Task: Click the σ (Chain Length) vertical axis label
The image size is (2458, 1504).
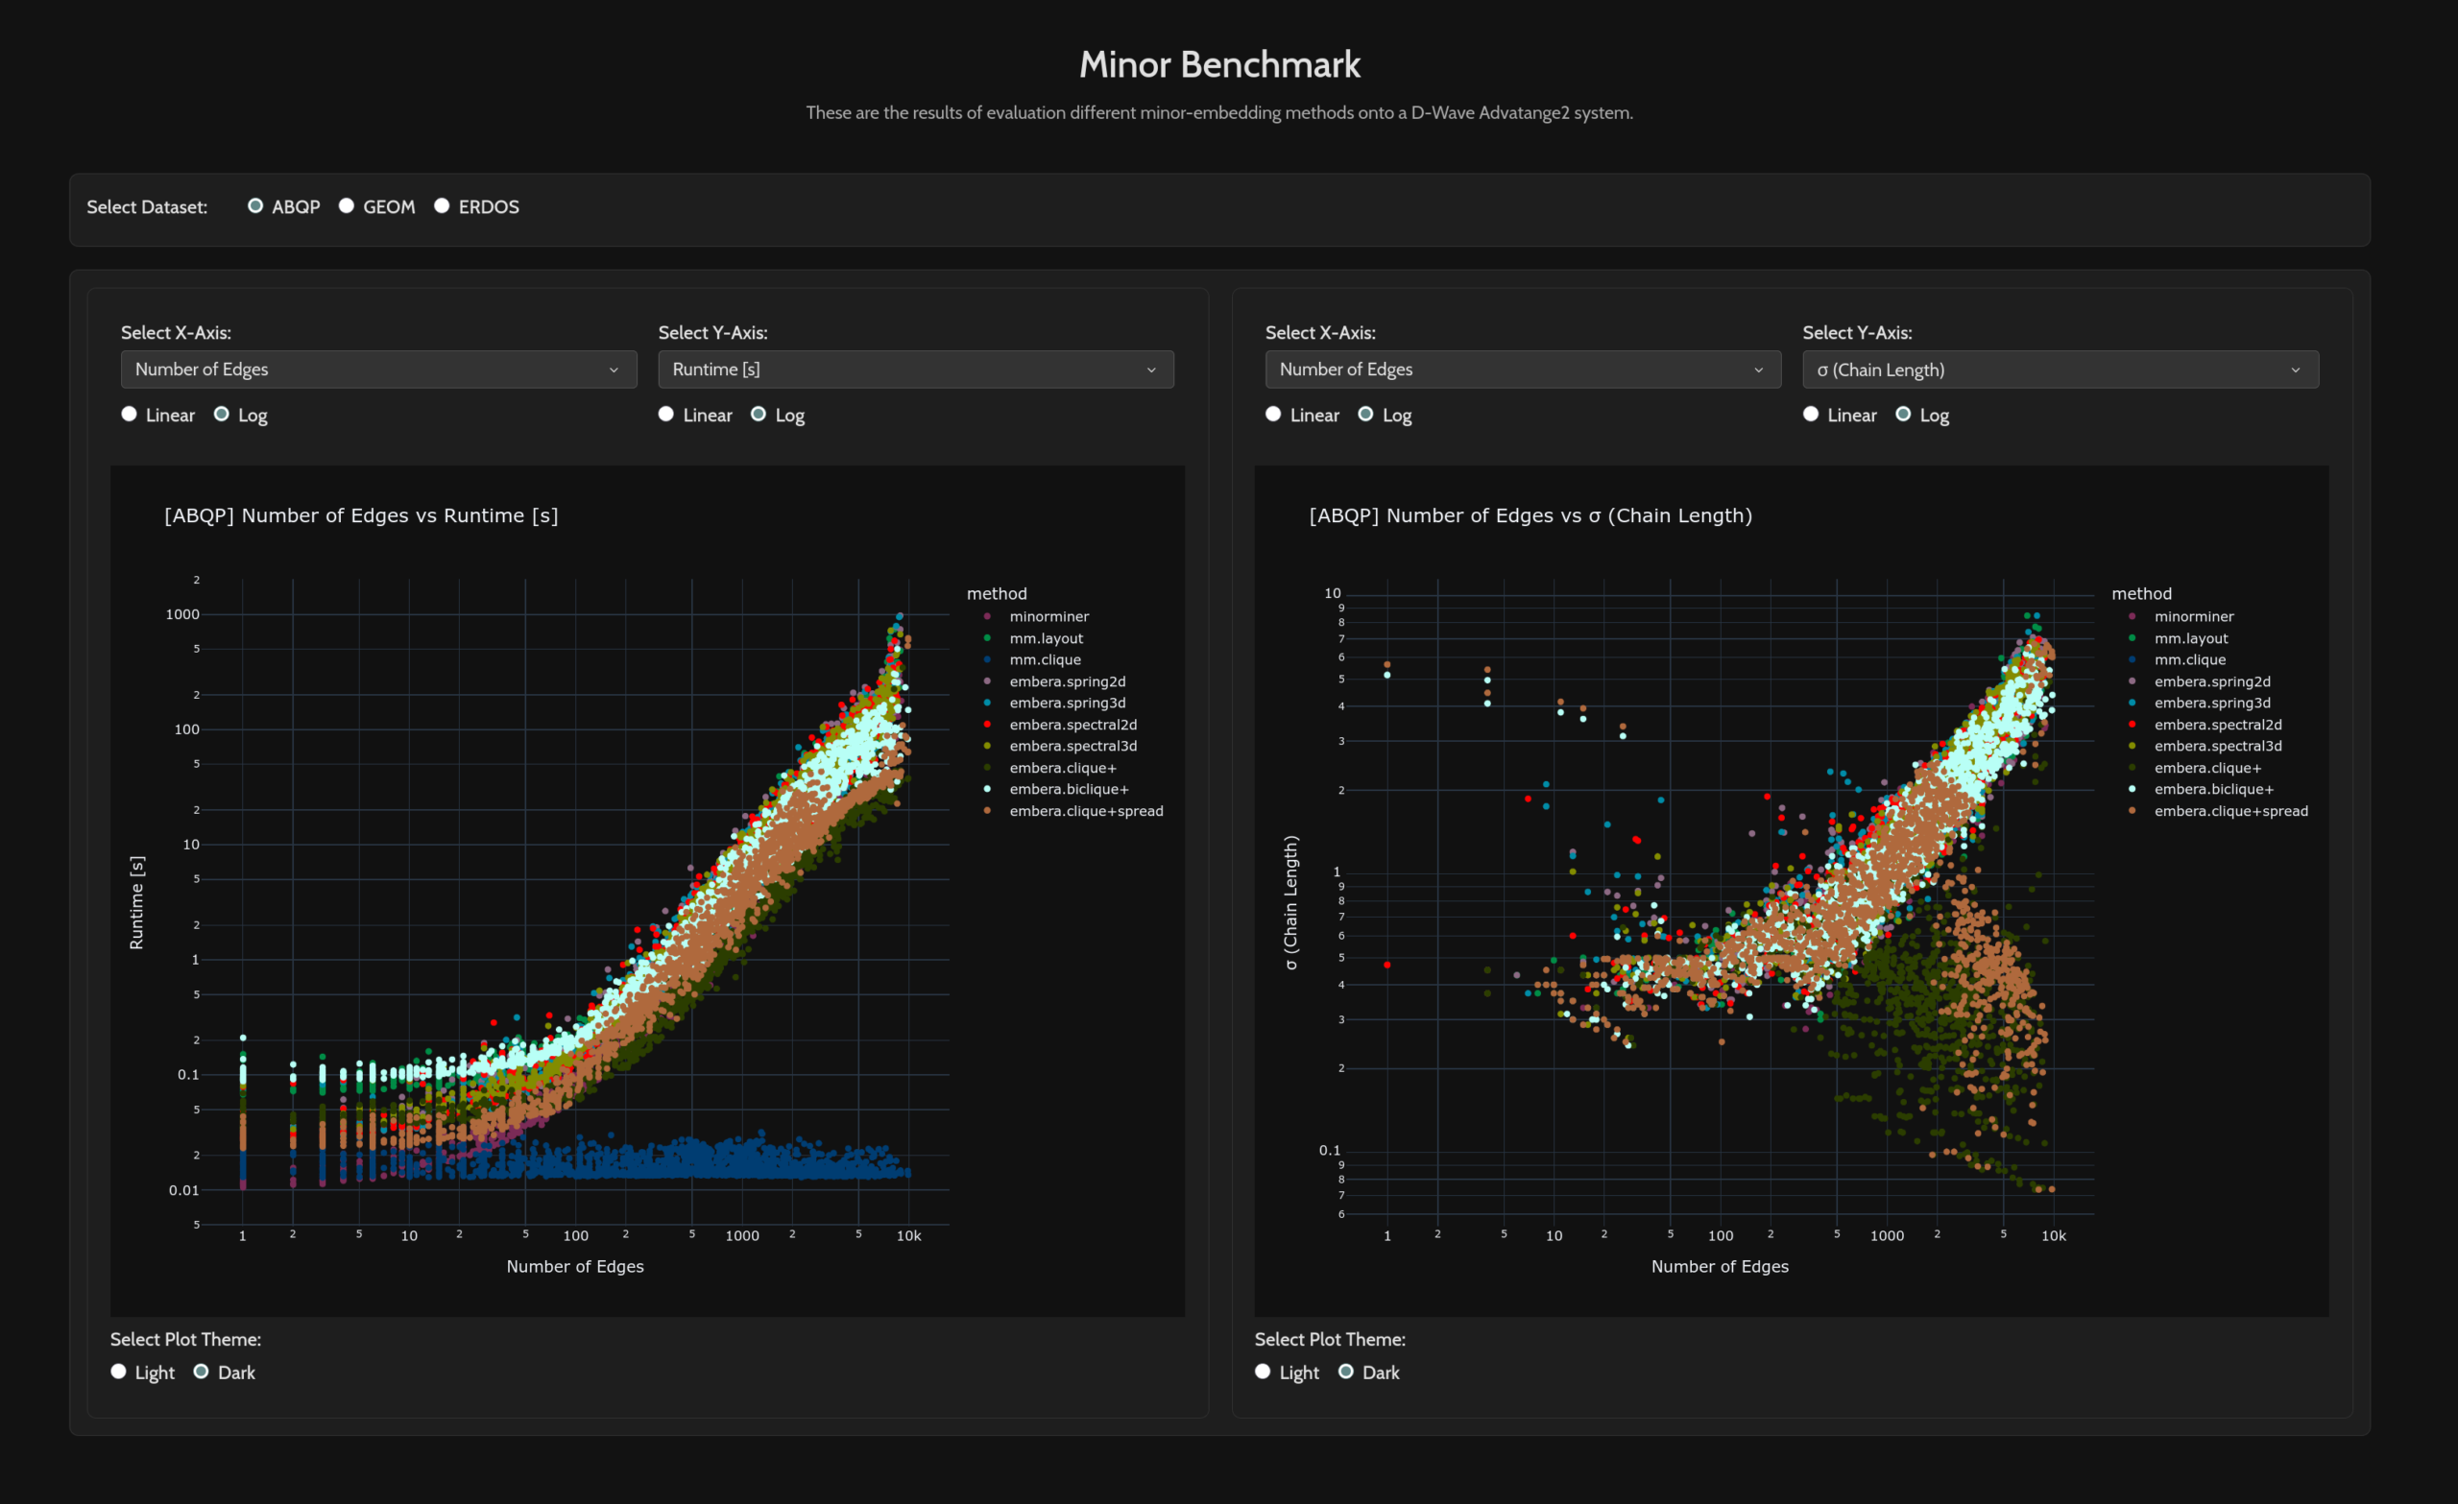Action: (1290, 902)
